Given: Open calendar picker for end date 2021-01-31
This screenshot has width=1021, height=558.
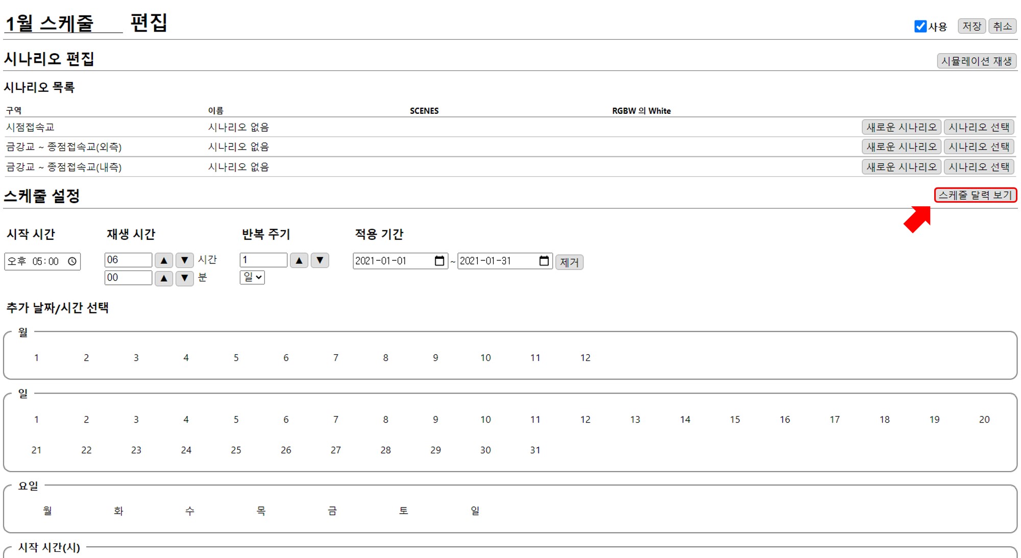Looking at the screenshot, I should coord(544,261).
